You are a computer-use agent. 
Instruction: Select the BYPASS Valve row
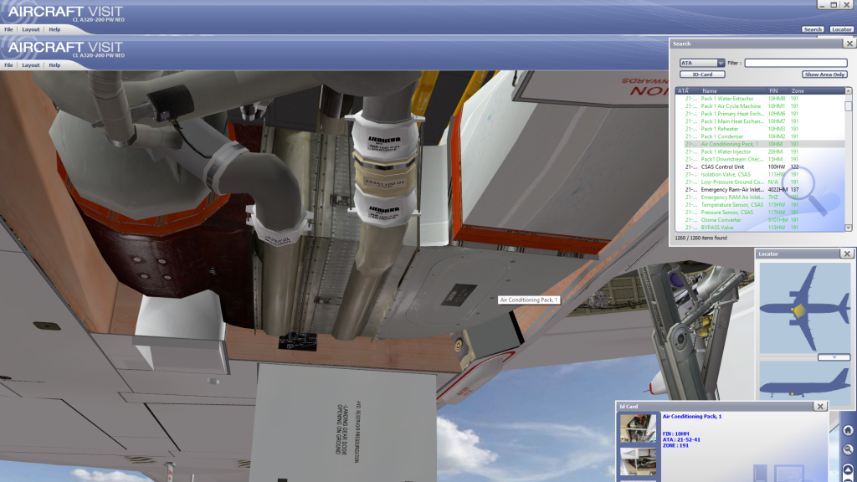[760, 228]
